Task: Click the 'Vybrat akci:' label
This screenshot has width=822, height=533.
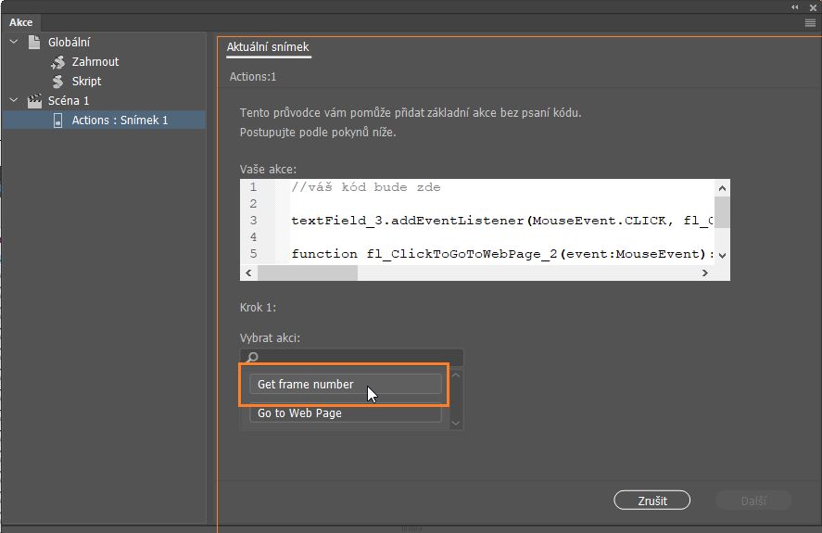Action: coord(270,337)
